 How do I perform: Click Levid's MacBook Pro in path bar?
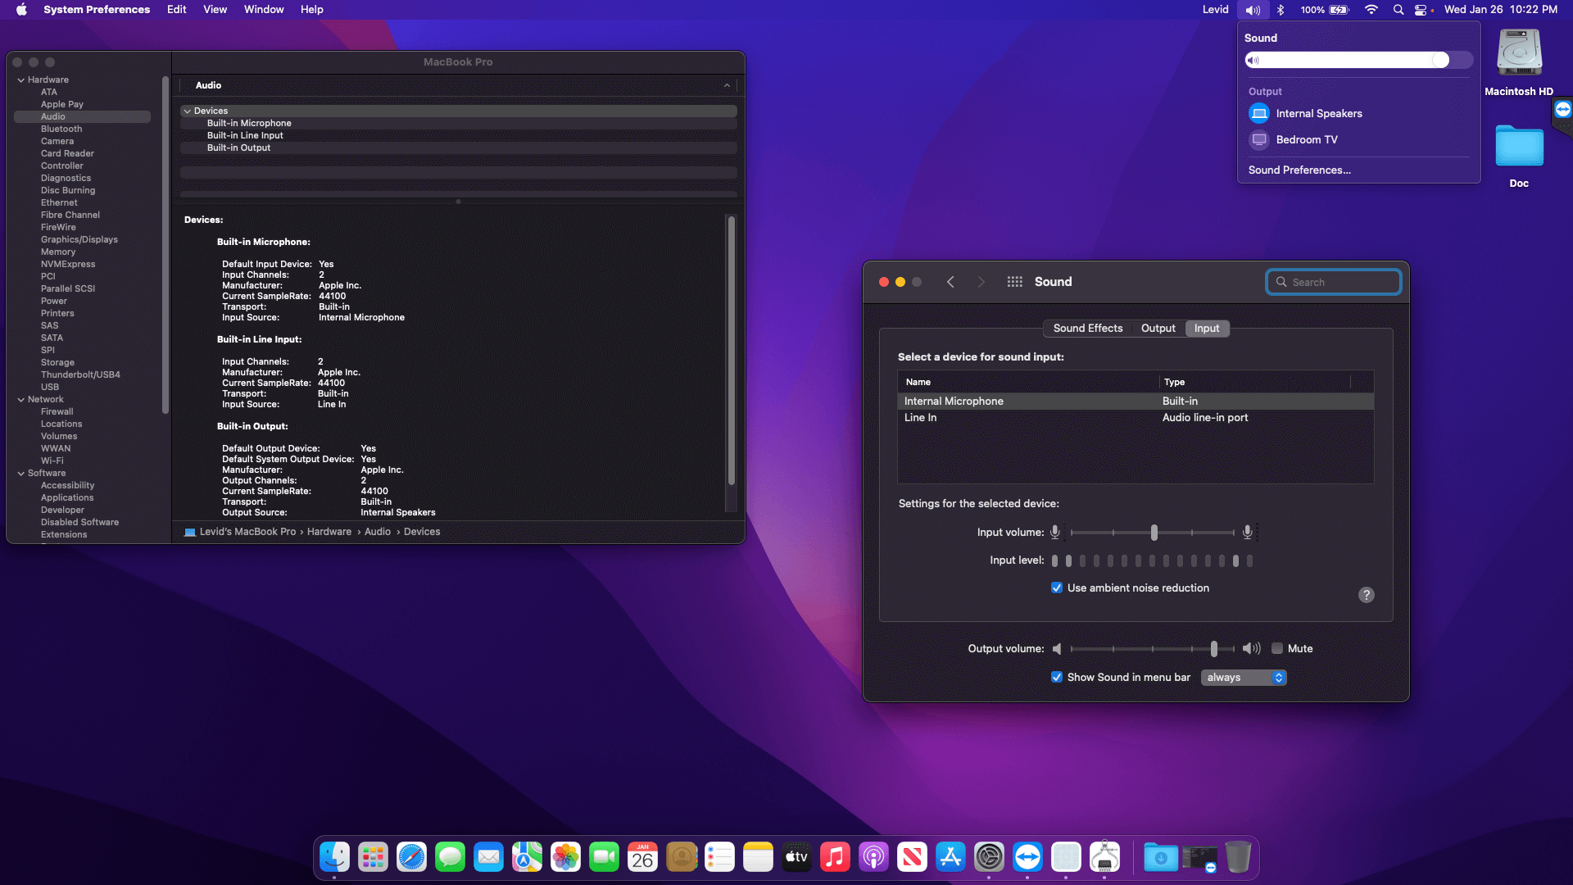(x=247, y=532)
